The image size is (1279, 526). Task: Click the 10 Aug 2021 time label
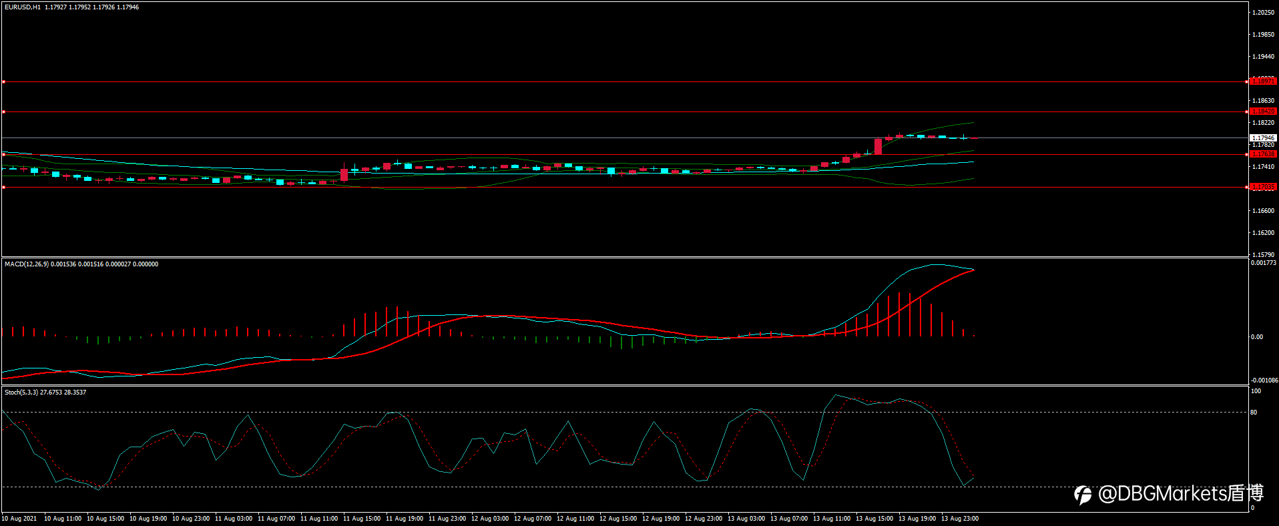[x=19, y=519]
